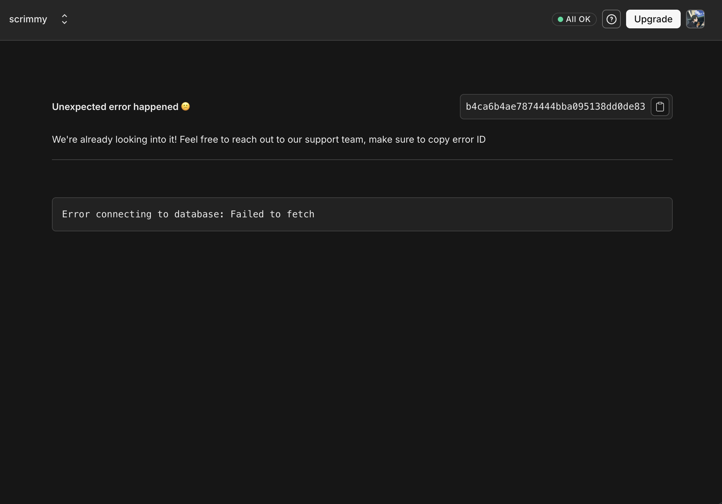Click 'reach out to our support team'

(298, 139)
